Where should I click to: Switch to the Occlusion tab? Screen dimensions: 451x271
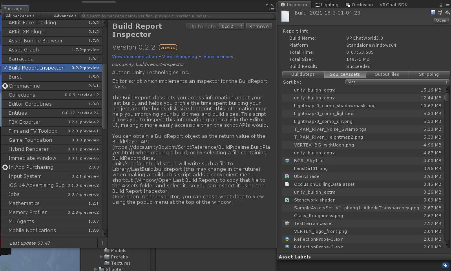pos(359,5)
